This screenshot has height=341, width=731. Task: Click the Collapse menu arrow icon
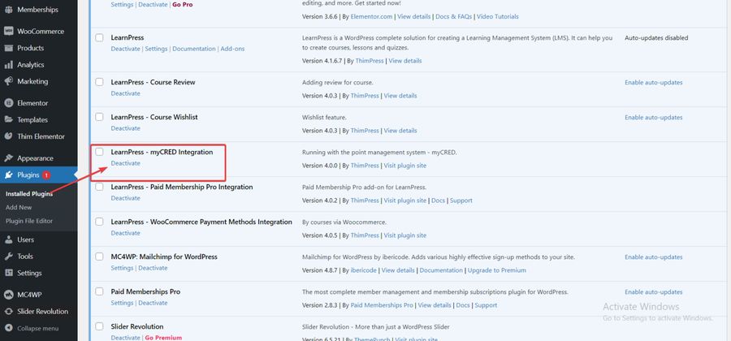[8, 328]
